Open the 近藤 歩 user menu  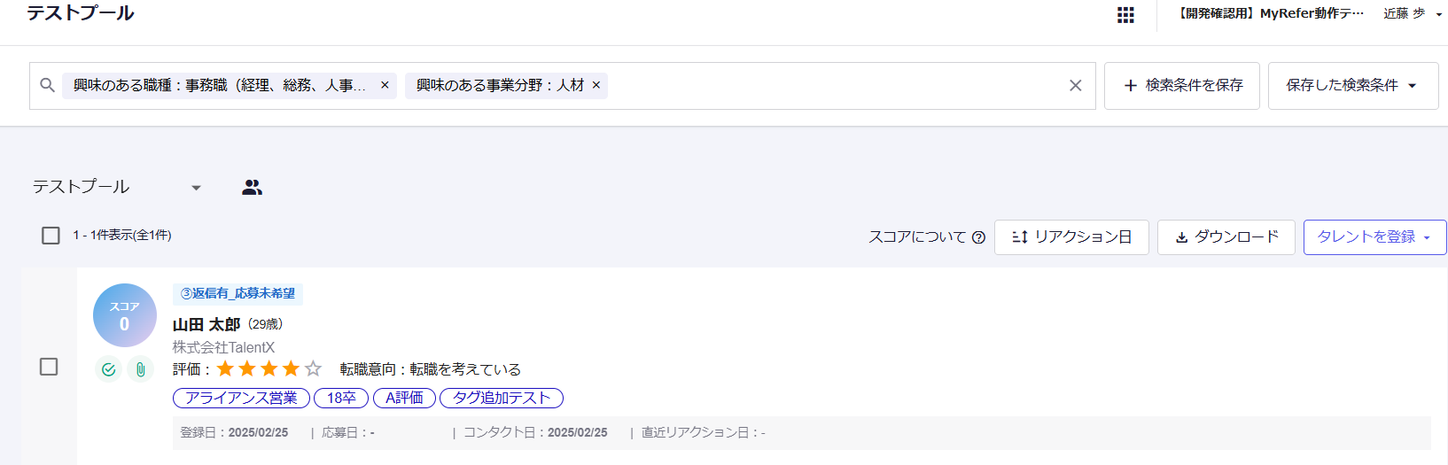[x=1412, y=14]
